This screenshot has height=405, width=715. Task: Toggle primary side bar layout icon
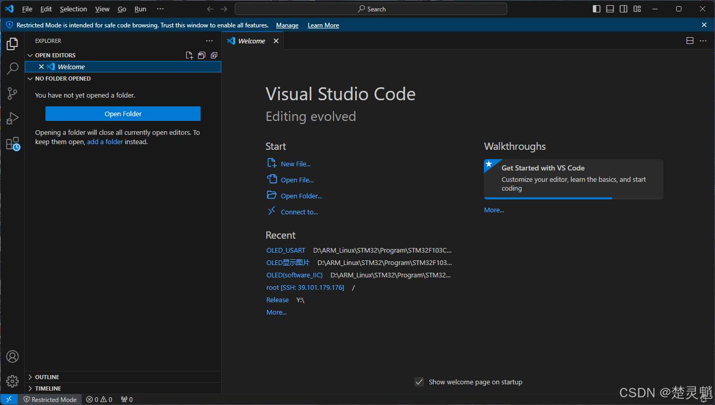(x=597, y=9)
